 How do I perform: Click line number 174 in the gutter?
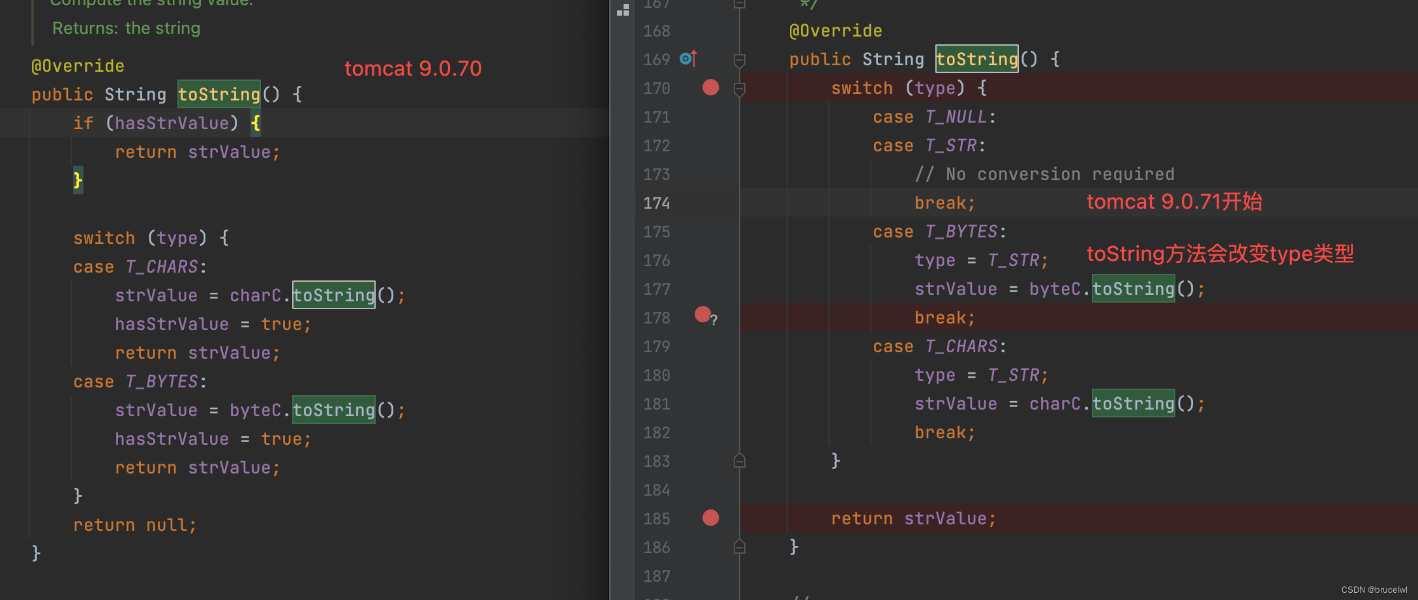[x=656, y=203]
